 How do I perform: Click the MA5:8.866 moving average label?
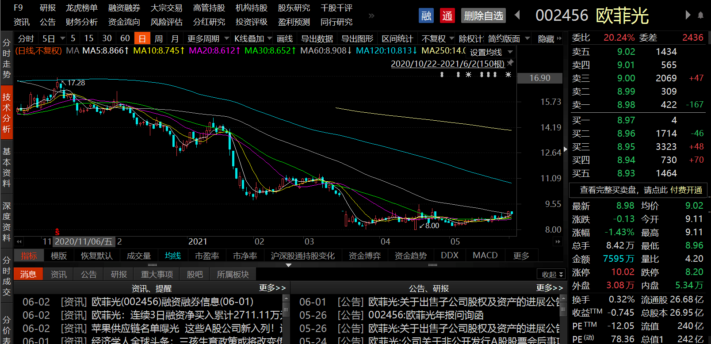point(105,51)
